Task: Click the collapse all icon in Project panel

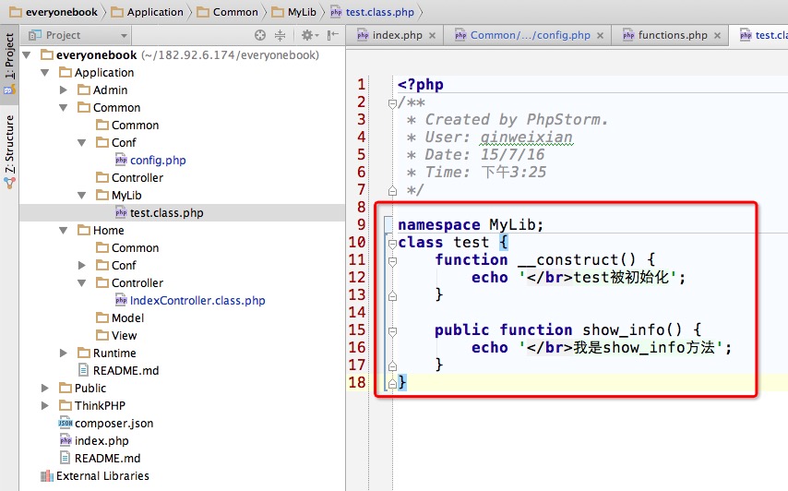Action: pyautogui.click(x=280, y=35)
